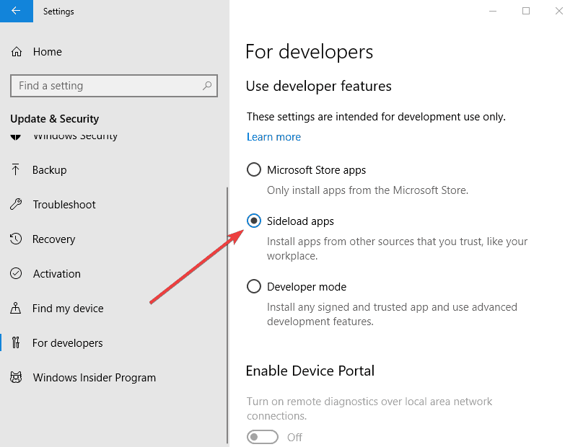Click the sidebar vertical scrollbar
Image resolution: width=565 pixels, height=447 pixels.
pyautogui.click(x=227, y=315)
